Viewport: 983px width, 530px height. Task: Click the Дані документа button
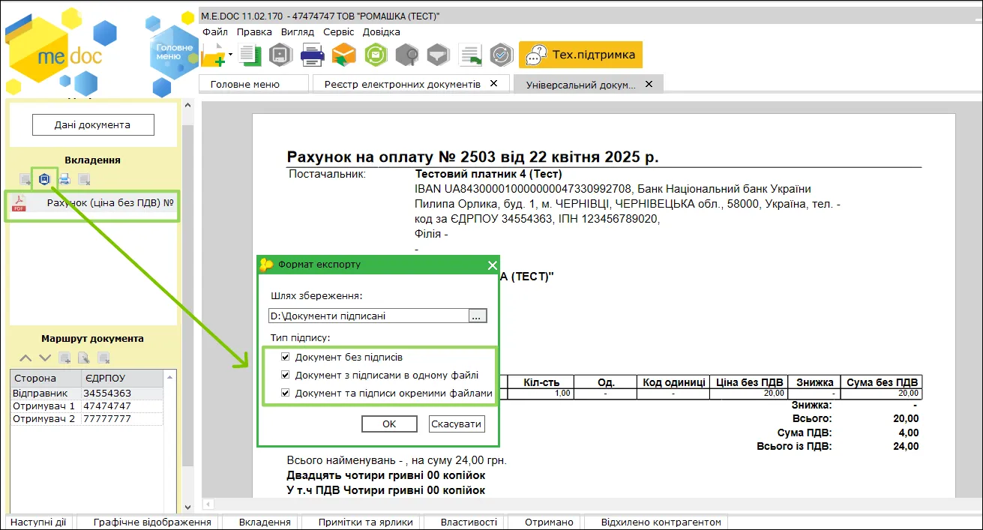pos(93,125)
